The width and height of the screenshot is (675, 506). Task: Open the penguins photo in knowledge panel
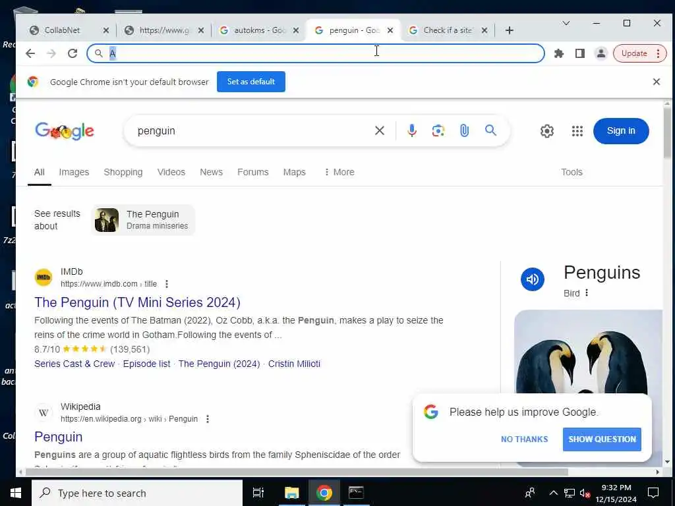(588, 351)
